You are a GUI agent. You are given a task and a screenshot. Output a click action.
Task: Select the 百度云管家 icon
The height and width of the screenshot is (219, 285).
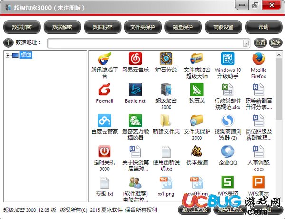(x=104, y=120)
